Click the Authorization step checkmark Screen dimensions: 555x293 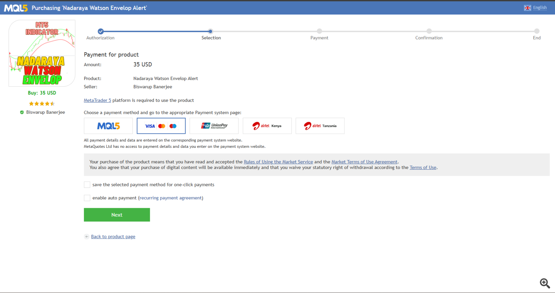(x=101, y=31)
